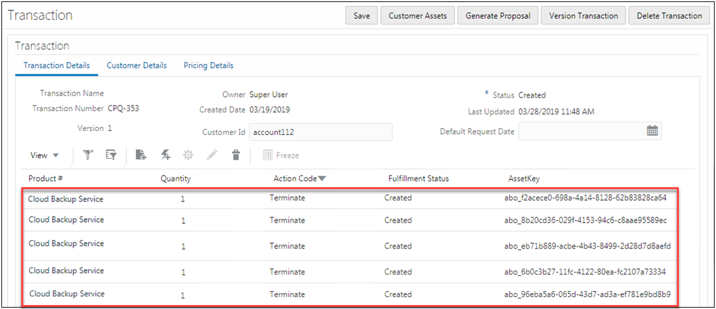Viewport: 716px width, 309px height.
Task: Select the Transaction Details tab
Action: point(57,65)
